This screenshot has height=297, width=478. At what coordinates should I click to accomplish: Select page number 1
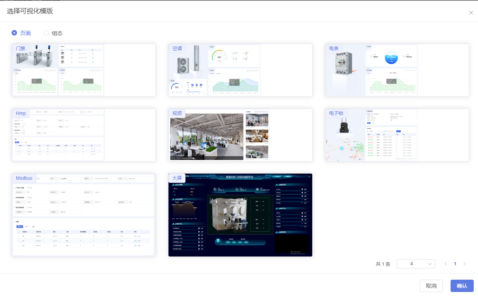pyautogui.click(x=455, y=264)
